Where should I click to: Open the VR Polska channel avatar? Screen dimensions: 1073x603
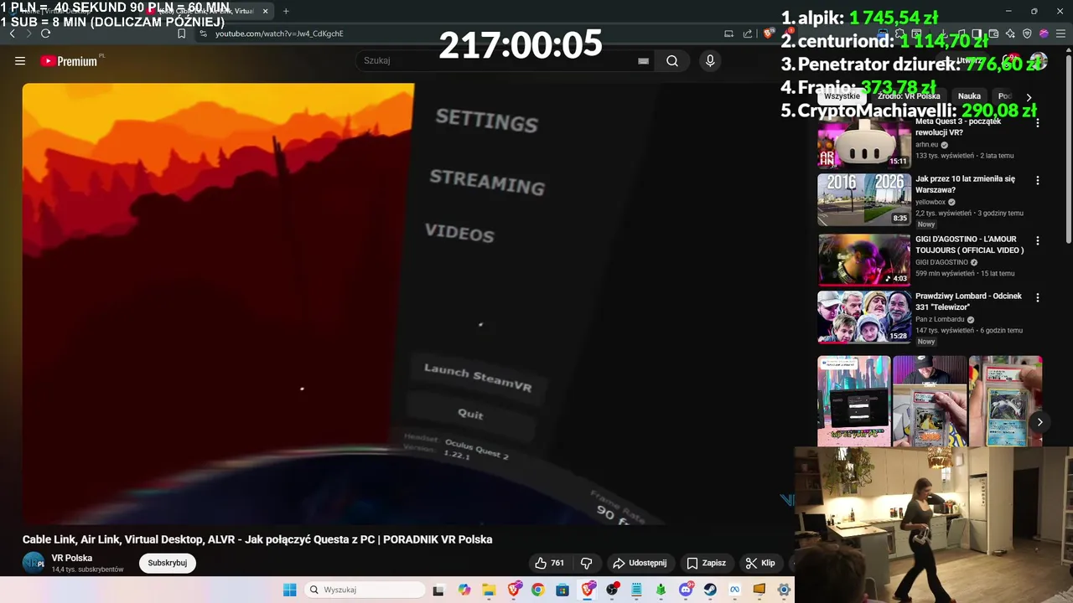click(x=34, y=563)
